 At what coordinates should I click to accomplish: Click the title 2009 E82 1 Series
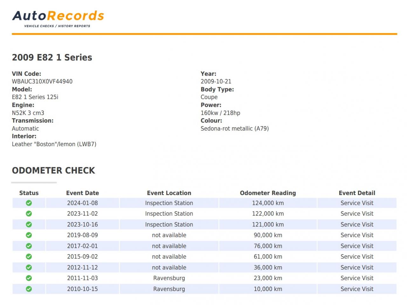pos(52,58)
